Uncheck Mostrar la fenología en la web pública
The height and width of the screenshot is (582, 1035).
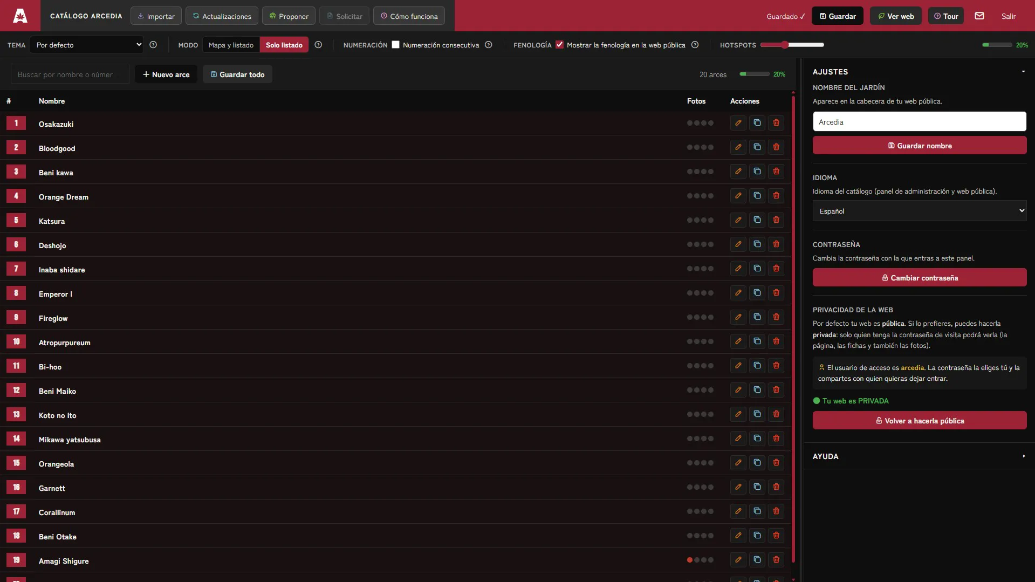559,45
